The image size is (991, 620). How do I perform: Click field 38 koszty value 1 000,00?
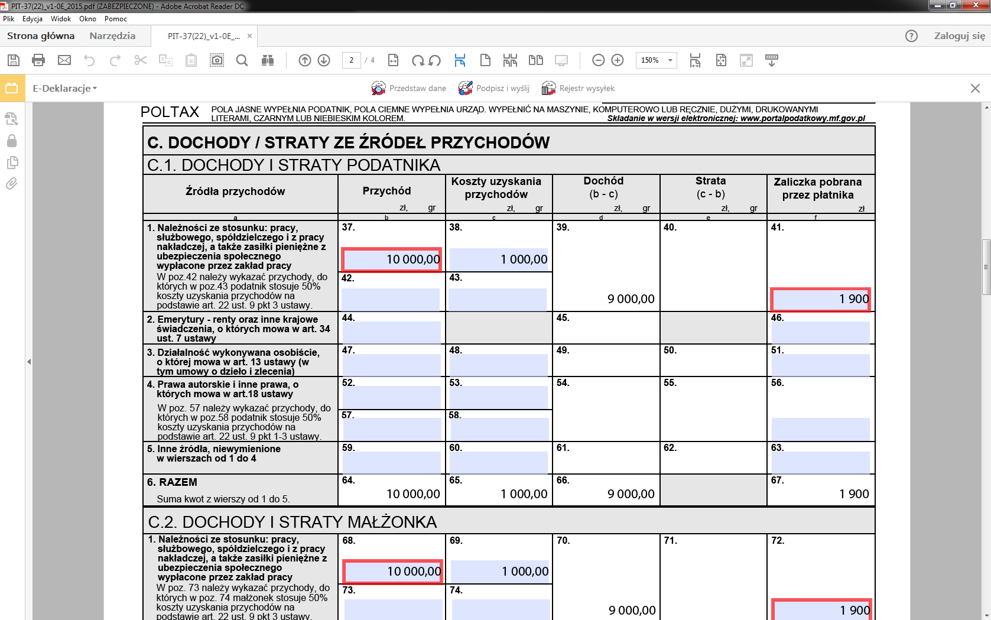[x=499, y=259]
